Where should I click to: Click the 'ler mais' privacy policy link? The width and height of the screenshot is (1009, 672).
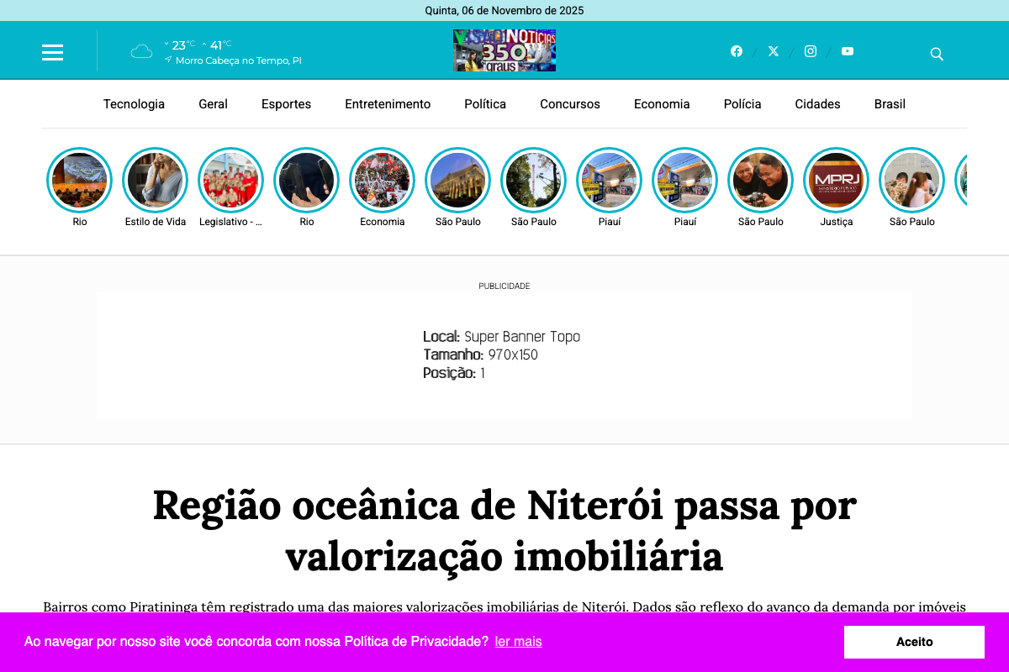coord(519,642)
